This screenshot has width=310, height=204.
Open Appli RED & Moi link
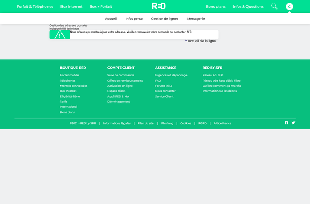coord(118,96)
